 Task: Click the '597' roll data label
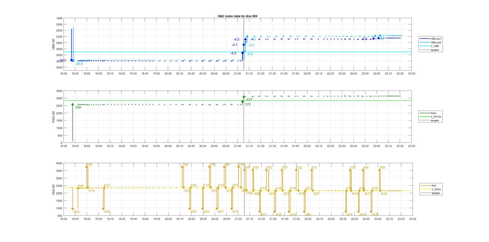pyautogui.click(x=285, y=168)
